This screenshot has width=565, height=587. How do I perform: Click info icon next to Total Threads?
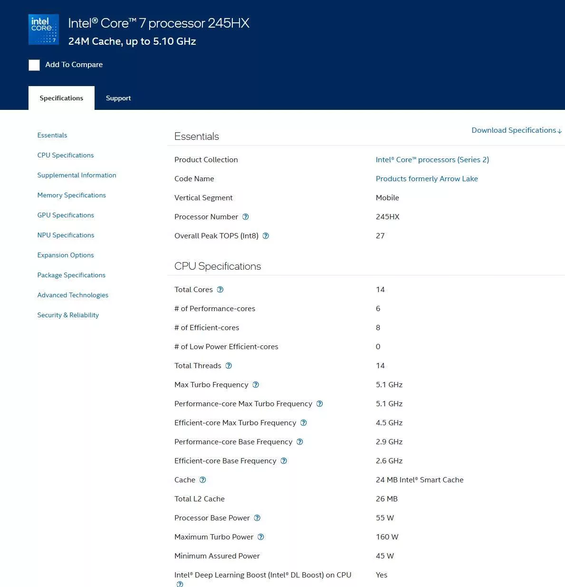(229, 366)
